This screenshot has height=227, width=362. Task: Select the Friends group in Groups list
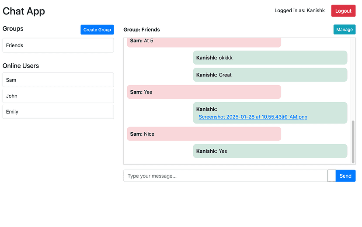58,45
